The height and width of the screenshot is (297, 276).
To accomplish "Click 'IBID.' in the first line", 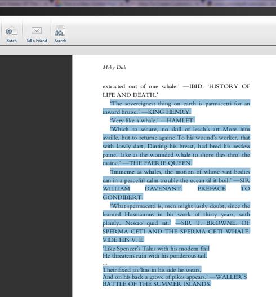I will tap(197, 86).
